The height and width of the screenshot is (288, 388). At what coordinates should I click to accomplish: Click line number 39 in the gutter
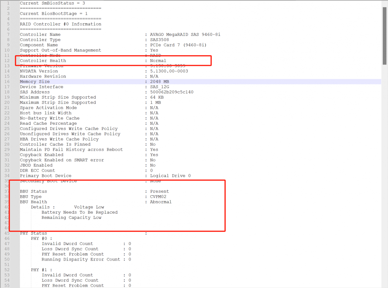7,202
